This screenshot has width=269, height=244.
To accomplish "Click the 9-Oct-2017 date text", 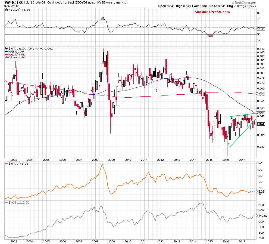I will pyautogui.click(x=11, y=6).
